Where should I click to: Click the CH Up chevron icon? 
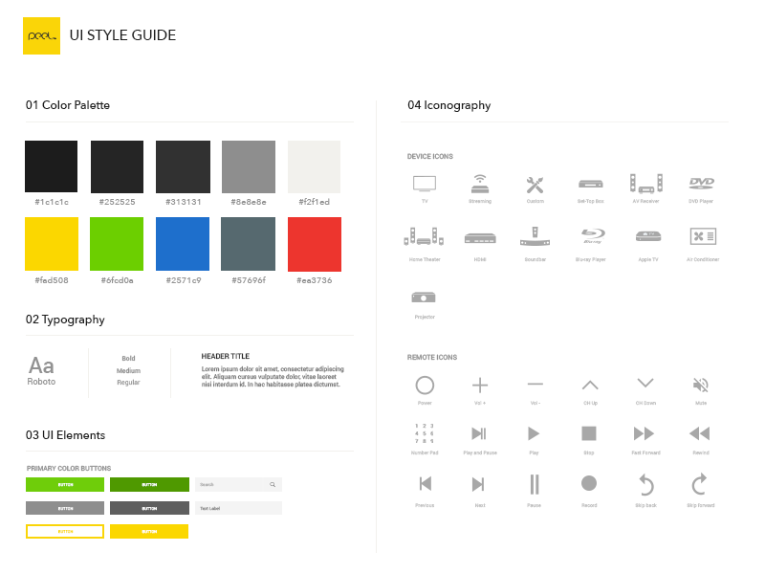pyautogui.click(x=590, y=386)
